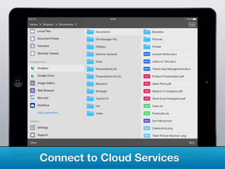Image resolution: width=225 pixels, height=169 pixels.
Task: Select Documents breadcrumb item
Action: coord(66,25)
